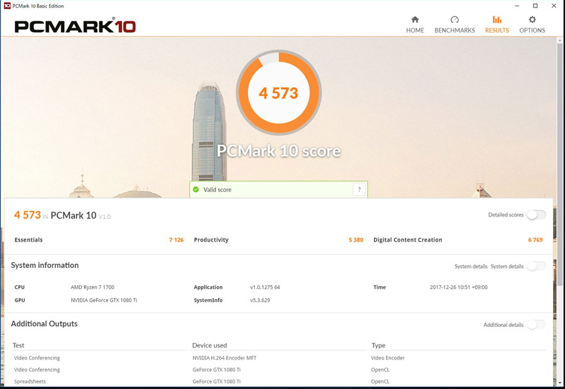Screen dimensions: 565x389
Task: Open Benchmarks via the gauge icon
Action: tap(455, 19)
